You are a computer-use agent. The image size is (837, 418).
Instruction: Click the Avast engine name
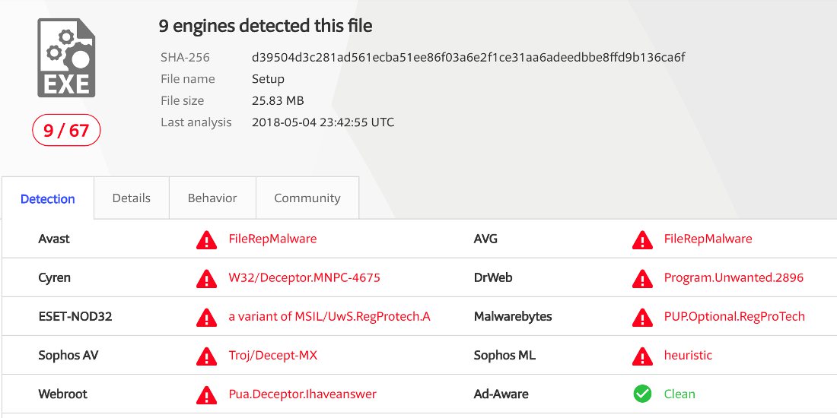pyautogui.click(x=54, y=239)
